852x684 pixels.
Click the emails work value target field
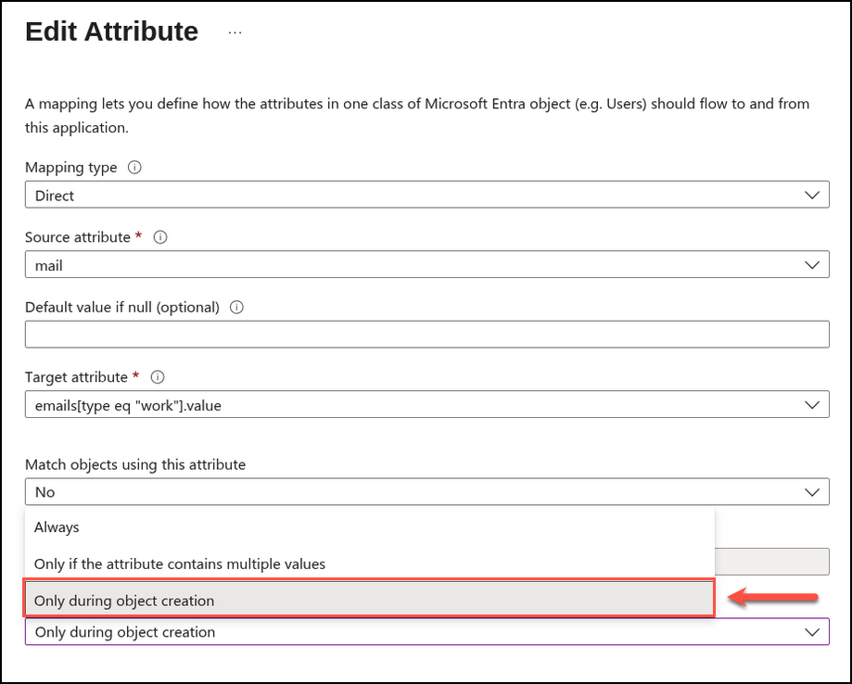click(x=128, y=405)
